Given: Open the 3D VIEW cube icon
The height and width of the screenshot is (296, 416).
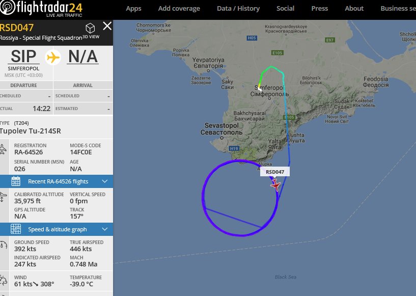Looking at the screenshot, I should point(90,28).
